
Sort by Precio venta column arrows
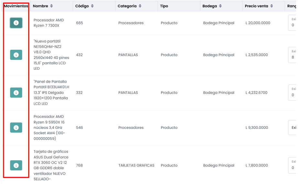click(x=271, y=6)
